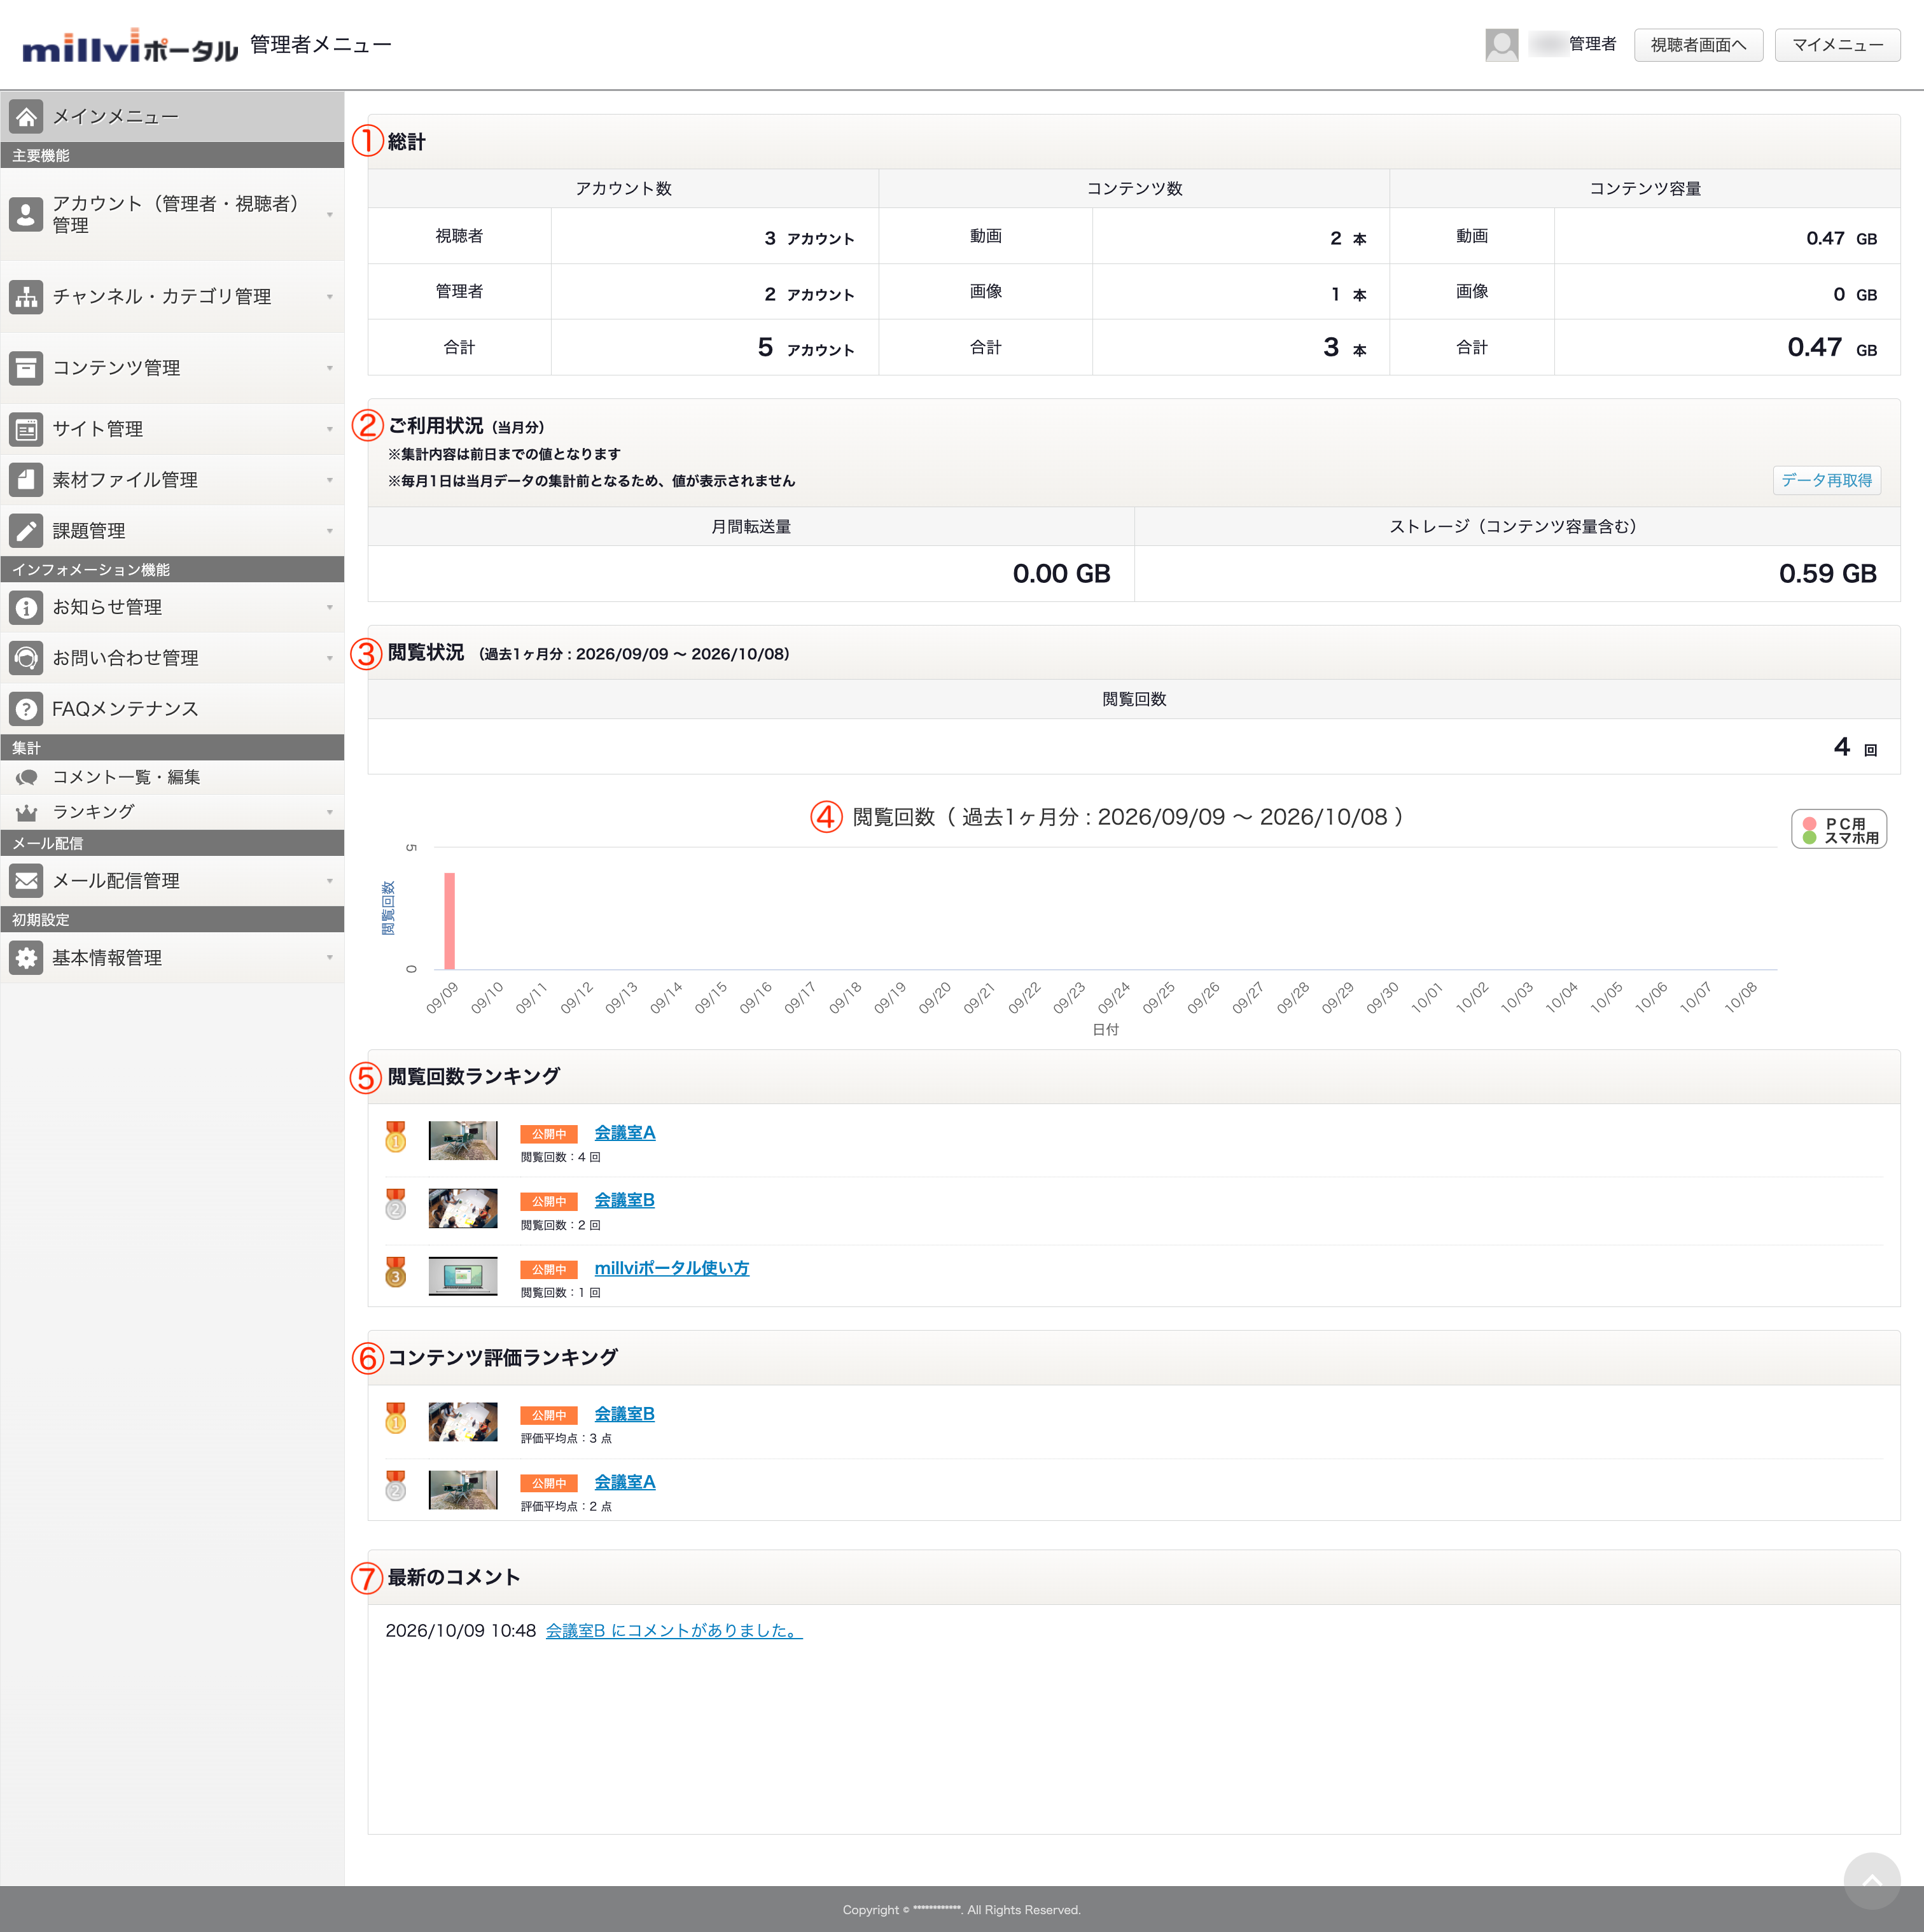Click the account management person icon
The height and width of the screenshot is (1932, 1924).
(x=26, y=214)
